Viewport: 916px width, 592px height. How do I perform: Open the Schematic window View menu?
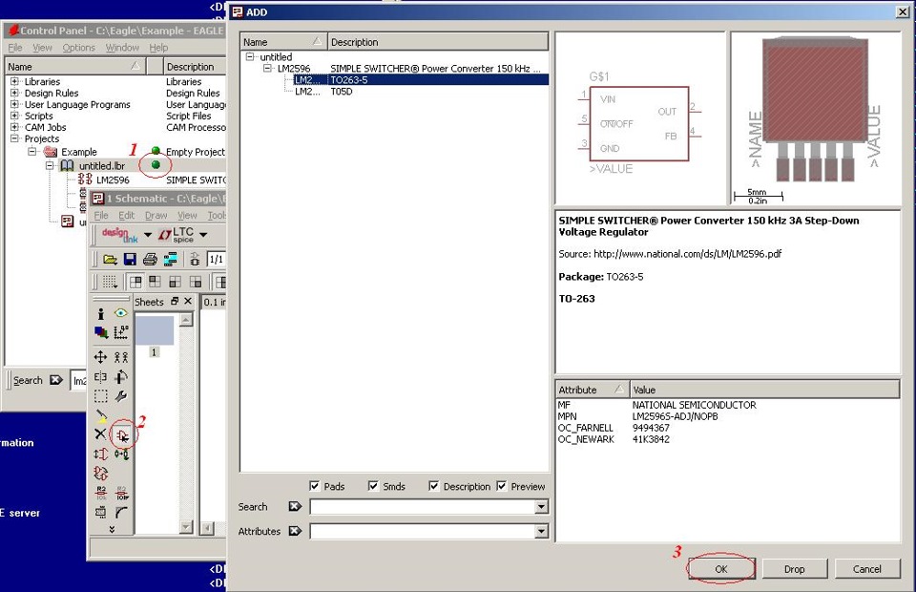[x=187, y=215]
